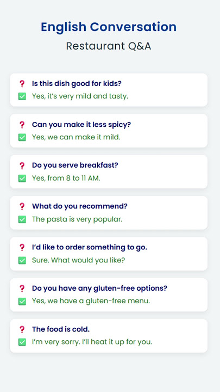220x392 pixels.
Task: Click the 'English Conversation' title
Action: tap(109, 27)
